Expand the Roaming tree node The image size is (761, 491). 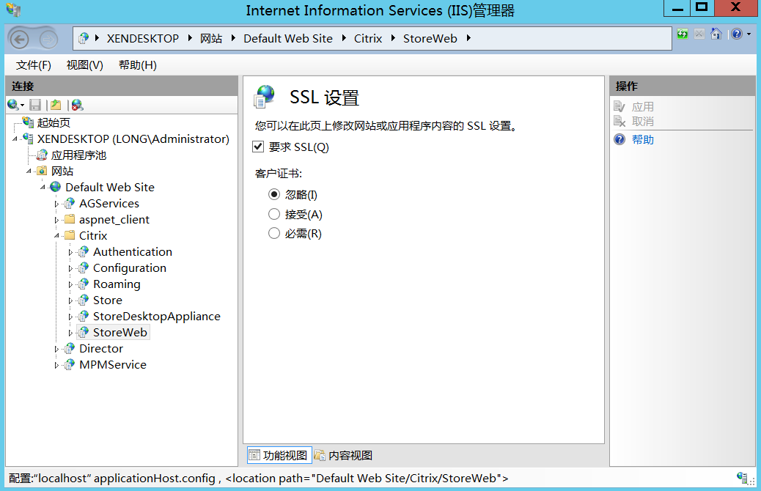click(71, 284)
